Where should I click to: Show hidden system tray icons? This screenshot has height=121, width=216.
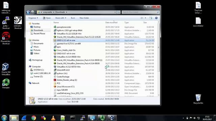point(183,118)
